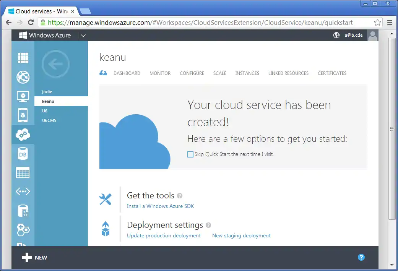Click the plus icon of NEW
Viewport: 398px width, 271px height.
coord(27,258)
